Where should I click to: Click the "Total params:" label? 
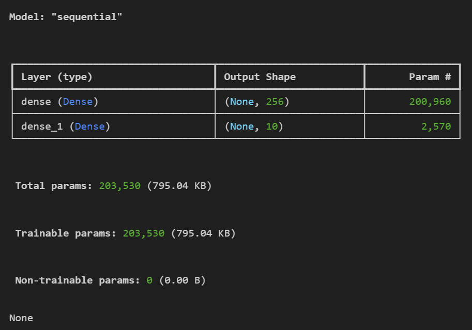(x=54, y=185)
